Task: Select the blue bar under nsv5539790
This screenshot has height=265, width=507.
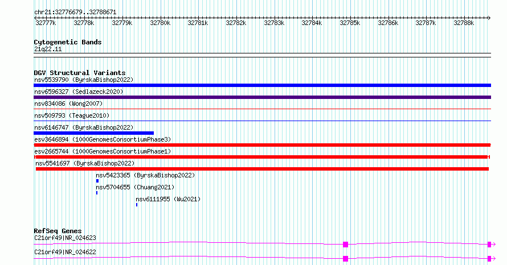Action: pos(262,85)
